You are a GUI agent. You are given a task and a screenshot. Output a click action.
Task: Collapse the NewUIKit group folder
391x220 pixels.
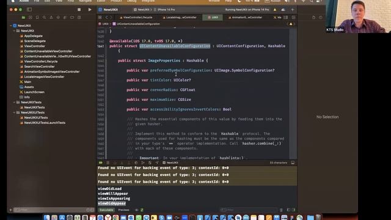click(x=14, y=31)
